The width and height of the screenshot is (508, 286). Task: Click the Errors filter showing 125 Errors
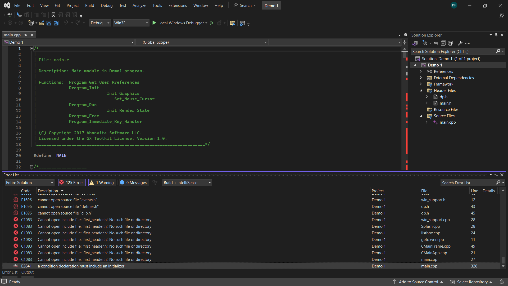(x=72, y=182)
